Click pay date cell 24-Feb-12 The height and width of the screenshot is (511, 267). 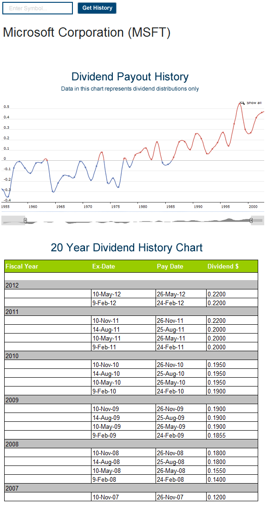pyautogui.click(x=181, y=303)
